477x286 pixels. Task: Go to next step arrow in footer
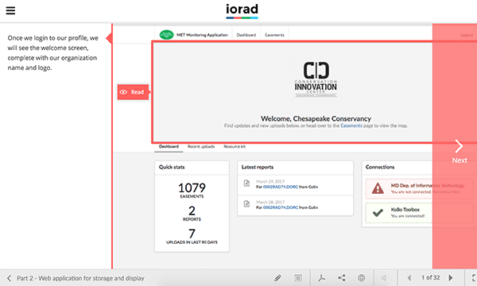click(x=451, y=278)
